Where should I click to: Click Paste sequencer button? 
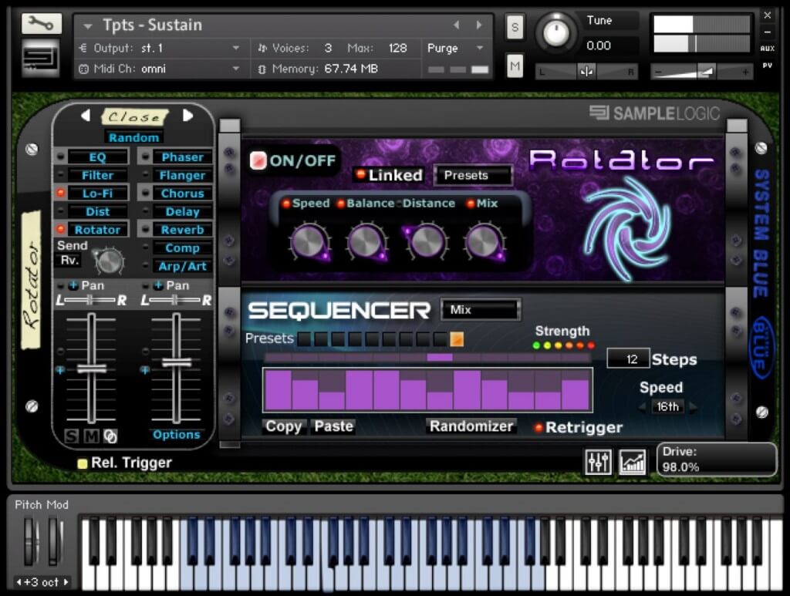click(333, 426)
